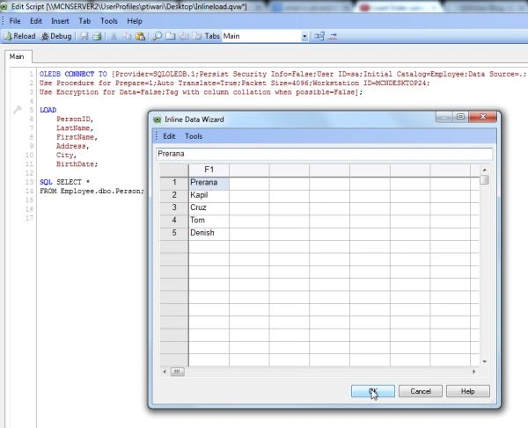Select the cell containing Prerana
This screenshot has height=428, width=528.
209,183
